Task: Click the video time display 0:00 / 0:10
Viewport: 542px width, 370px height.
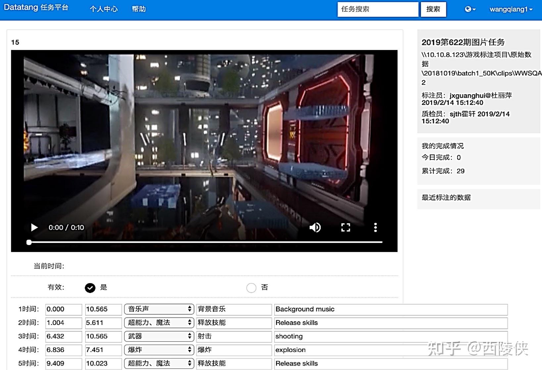Action: tap(66, 227)
